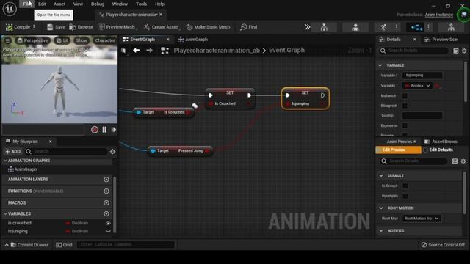
Task: Switch to Animation Blueprint mode icon
Action: pyautogui.click(x=416, y=28)
